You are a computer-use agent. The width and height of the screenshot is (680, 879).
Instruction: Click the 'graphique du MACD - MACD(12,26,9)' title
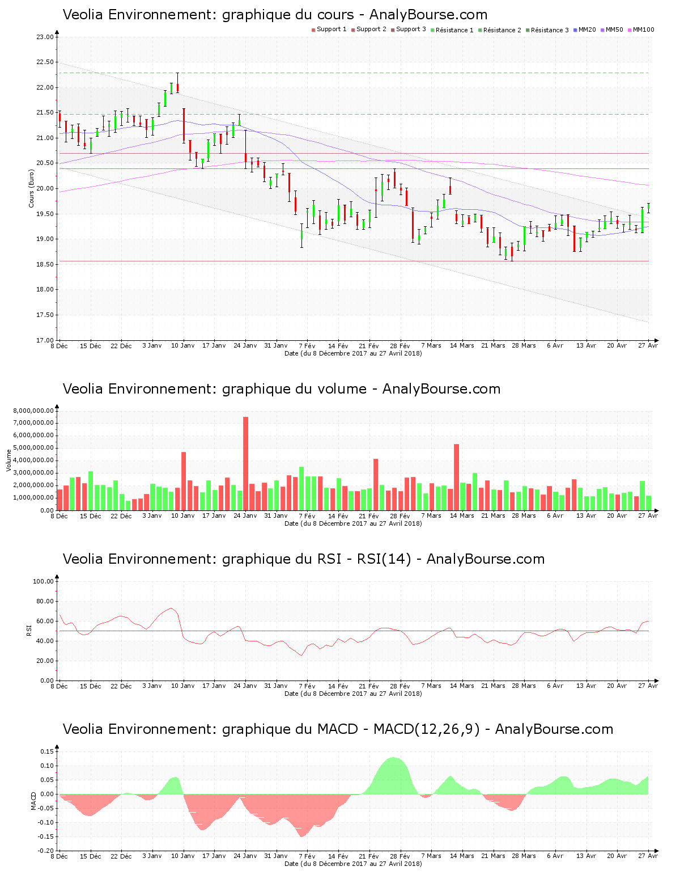click(x=338, y=729)
